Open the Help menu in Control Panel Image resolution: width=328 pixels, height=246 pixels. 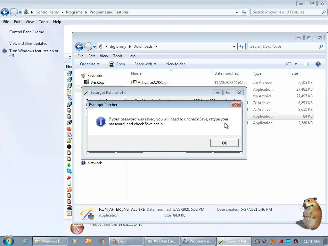[x=57, y=22]
